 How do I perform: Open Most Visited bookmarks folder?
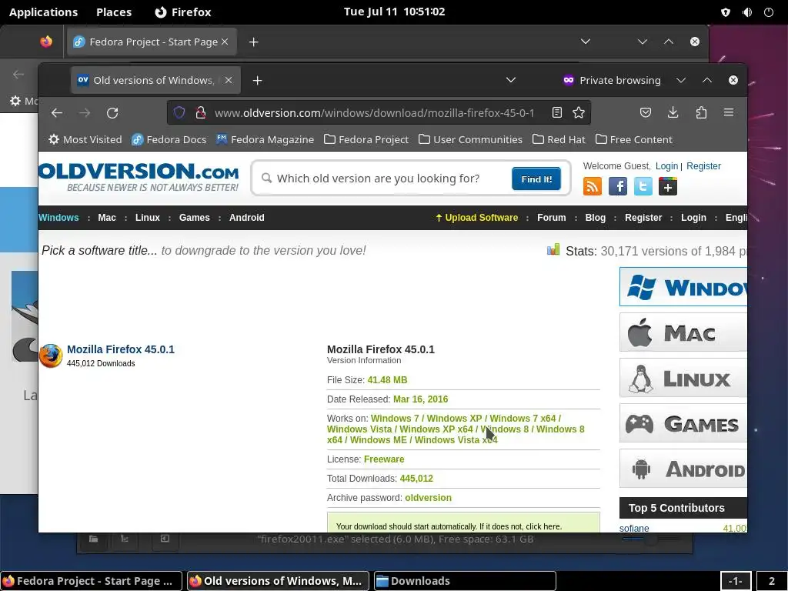[85, 139]
